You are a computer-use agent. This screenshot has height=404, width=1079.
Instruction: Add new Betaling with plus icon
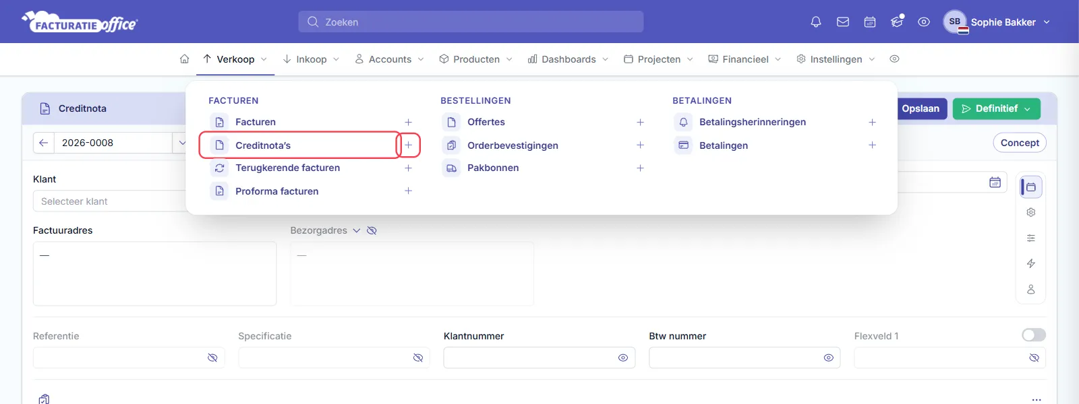(x=872, y=145)
